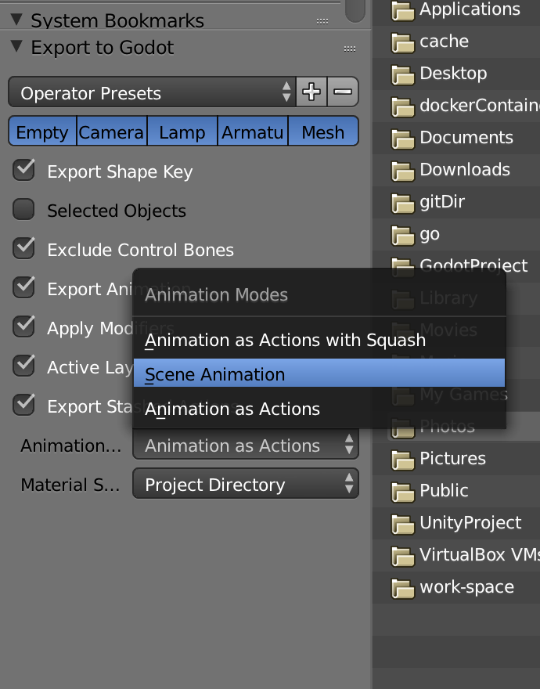Disable the Export Shape Key checkbox

[x=23, y=171]
